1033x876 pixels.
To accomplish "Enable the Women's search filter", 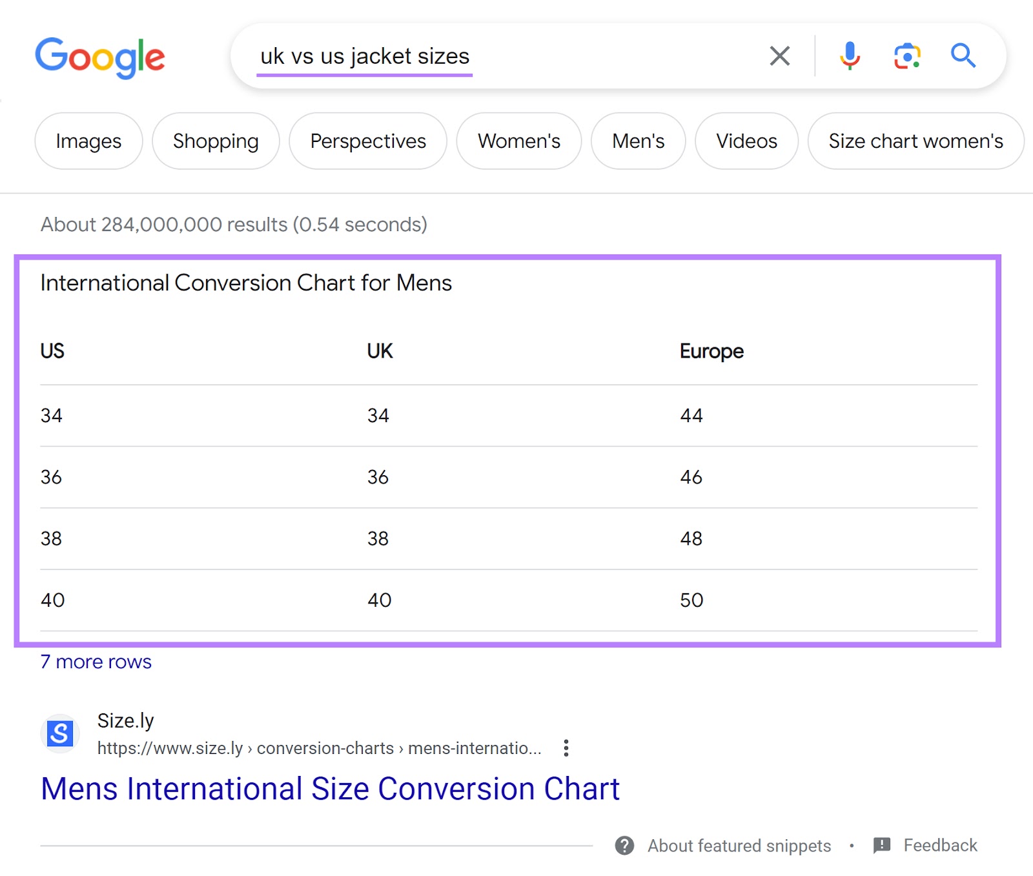I will point(518,141).
